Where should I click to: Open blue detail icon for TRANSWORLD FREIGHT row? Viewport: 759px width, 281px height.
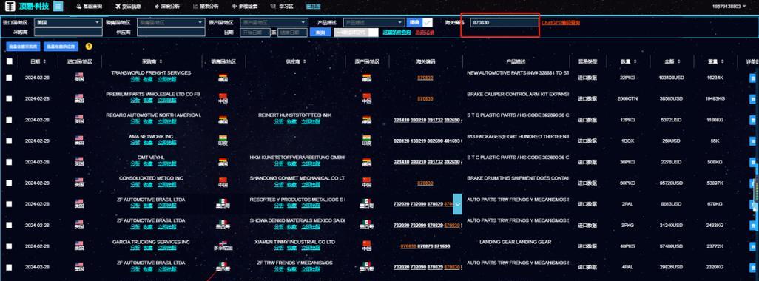(x=752, y=78)
